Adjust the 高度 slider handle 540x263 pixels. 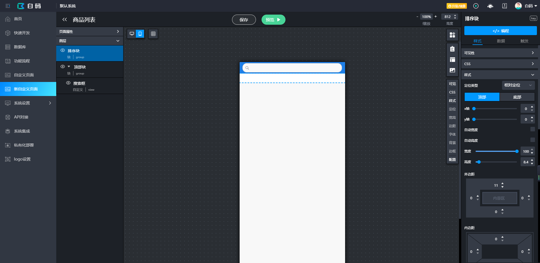coord(479,162)
